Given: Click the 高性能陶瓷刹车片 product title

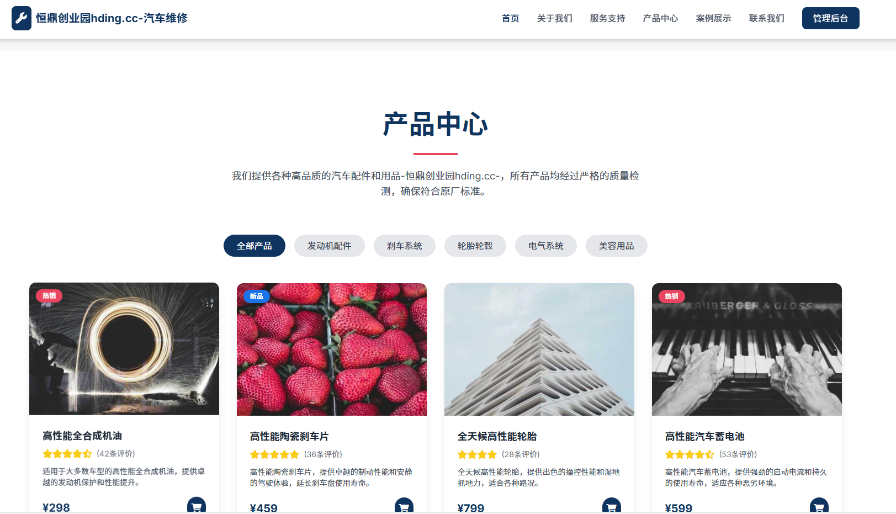Looking at the screenshot, I should pyautogui.click(x=289, y=437).
